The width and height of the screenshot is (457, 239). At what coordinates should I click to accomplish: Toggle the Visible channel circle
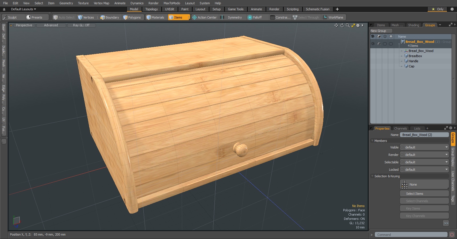pyautogui.click(x=402, y=147)
